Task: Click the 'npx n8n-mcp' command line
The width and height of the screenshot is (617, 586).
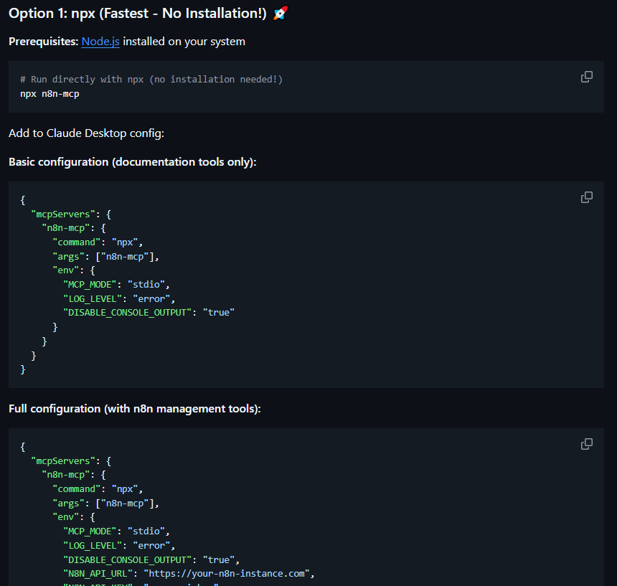Action: (50, 94)
